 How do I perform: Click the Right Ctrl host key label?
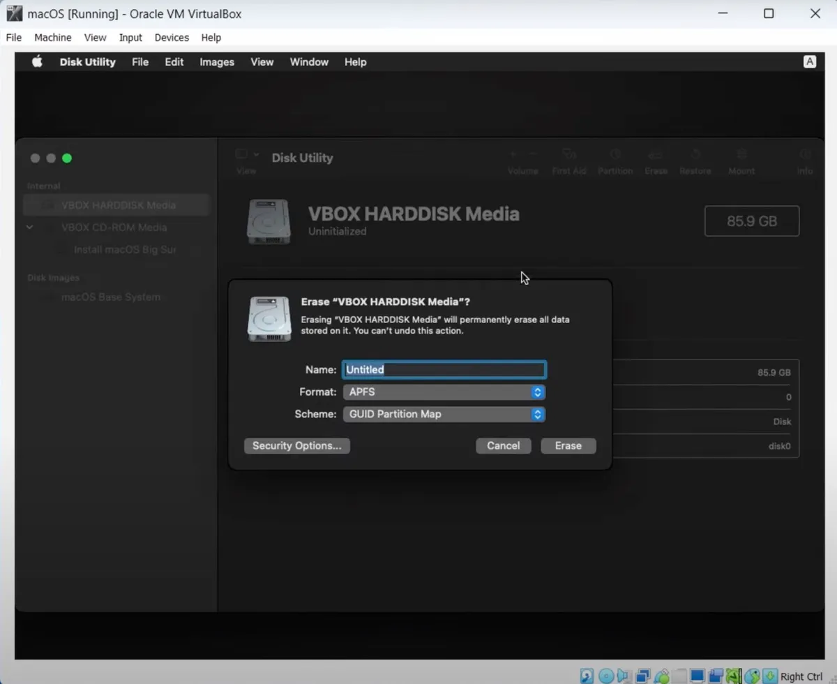[801, 676]
